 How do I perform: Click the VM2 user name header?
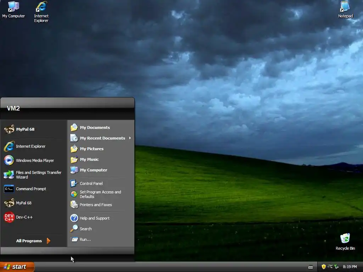click(x=13, y=108)
